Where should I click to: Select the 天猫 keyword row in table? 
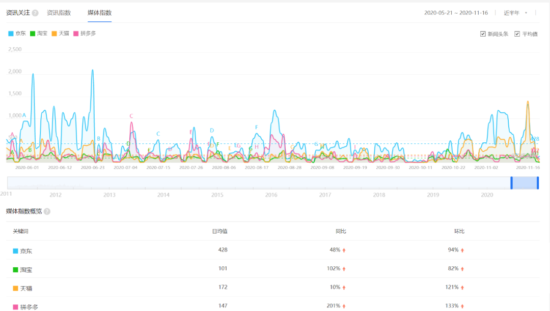[273, 288]
